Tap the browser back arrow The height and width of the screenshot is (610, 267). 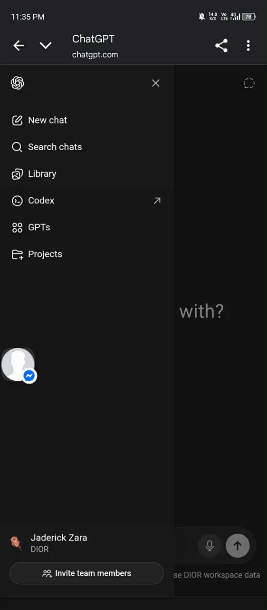[19, 46]
